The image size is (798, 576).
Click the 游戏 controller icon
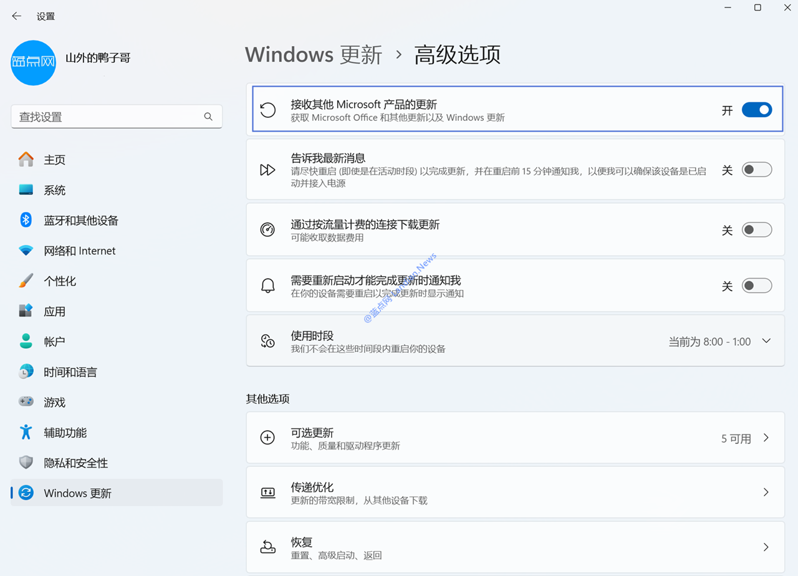(26, 402)
